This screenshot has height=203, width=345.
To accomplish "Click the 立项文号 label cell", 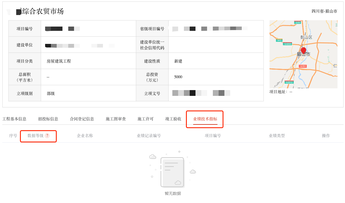I will click(x=152, y=93).
